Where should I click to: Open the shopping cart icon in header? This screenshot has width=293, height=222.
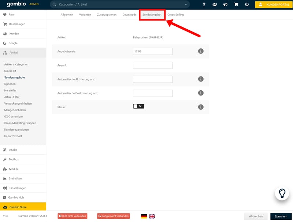pyautogui.click(x=236, y=4)
